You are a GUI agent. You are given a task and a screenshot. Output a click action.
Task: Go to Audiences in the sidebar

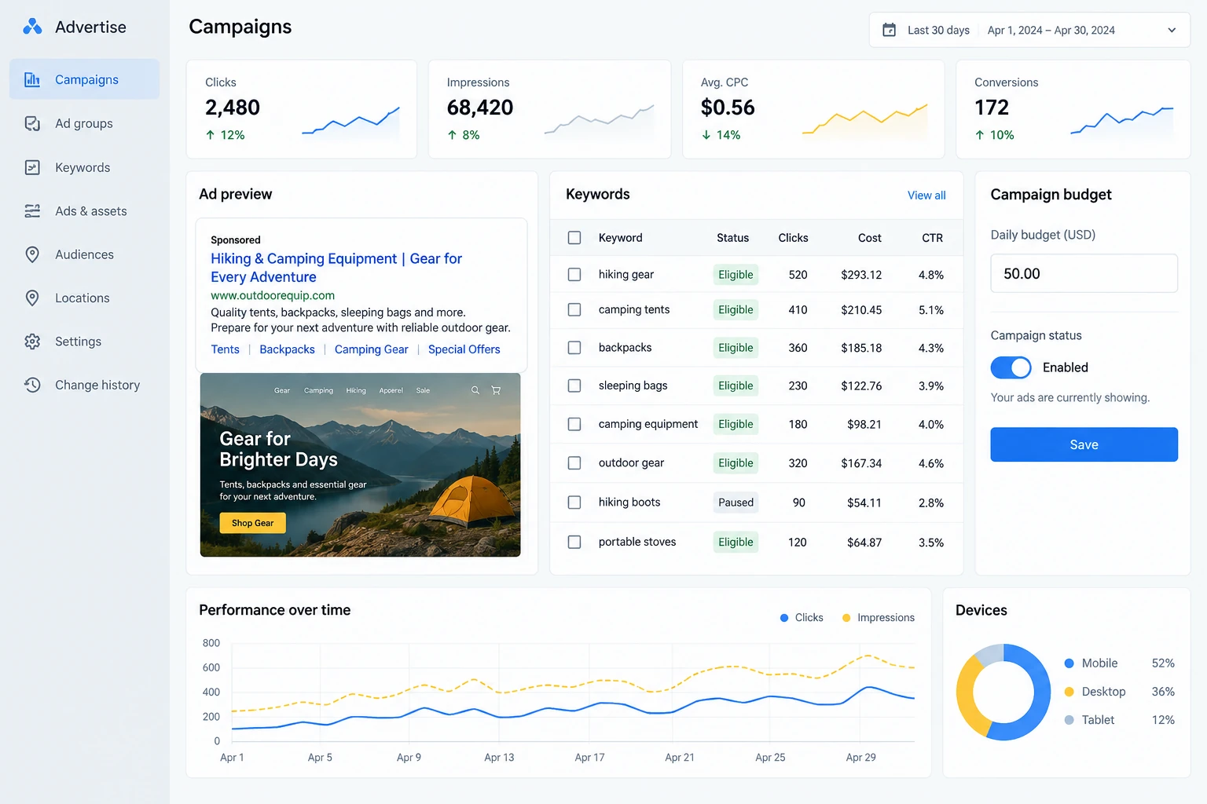tap(84, 254)
